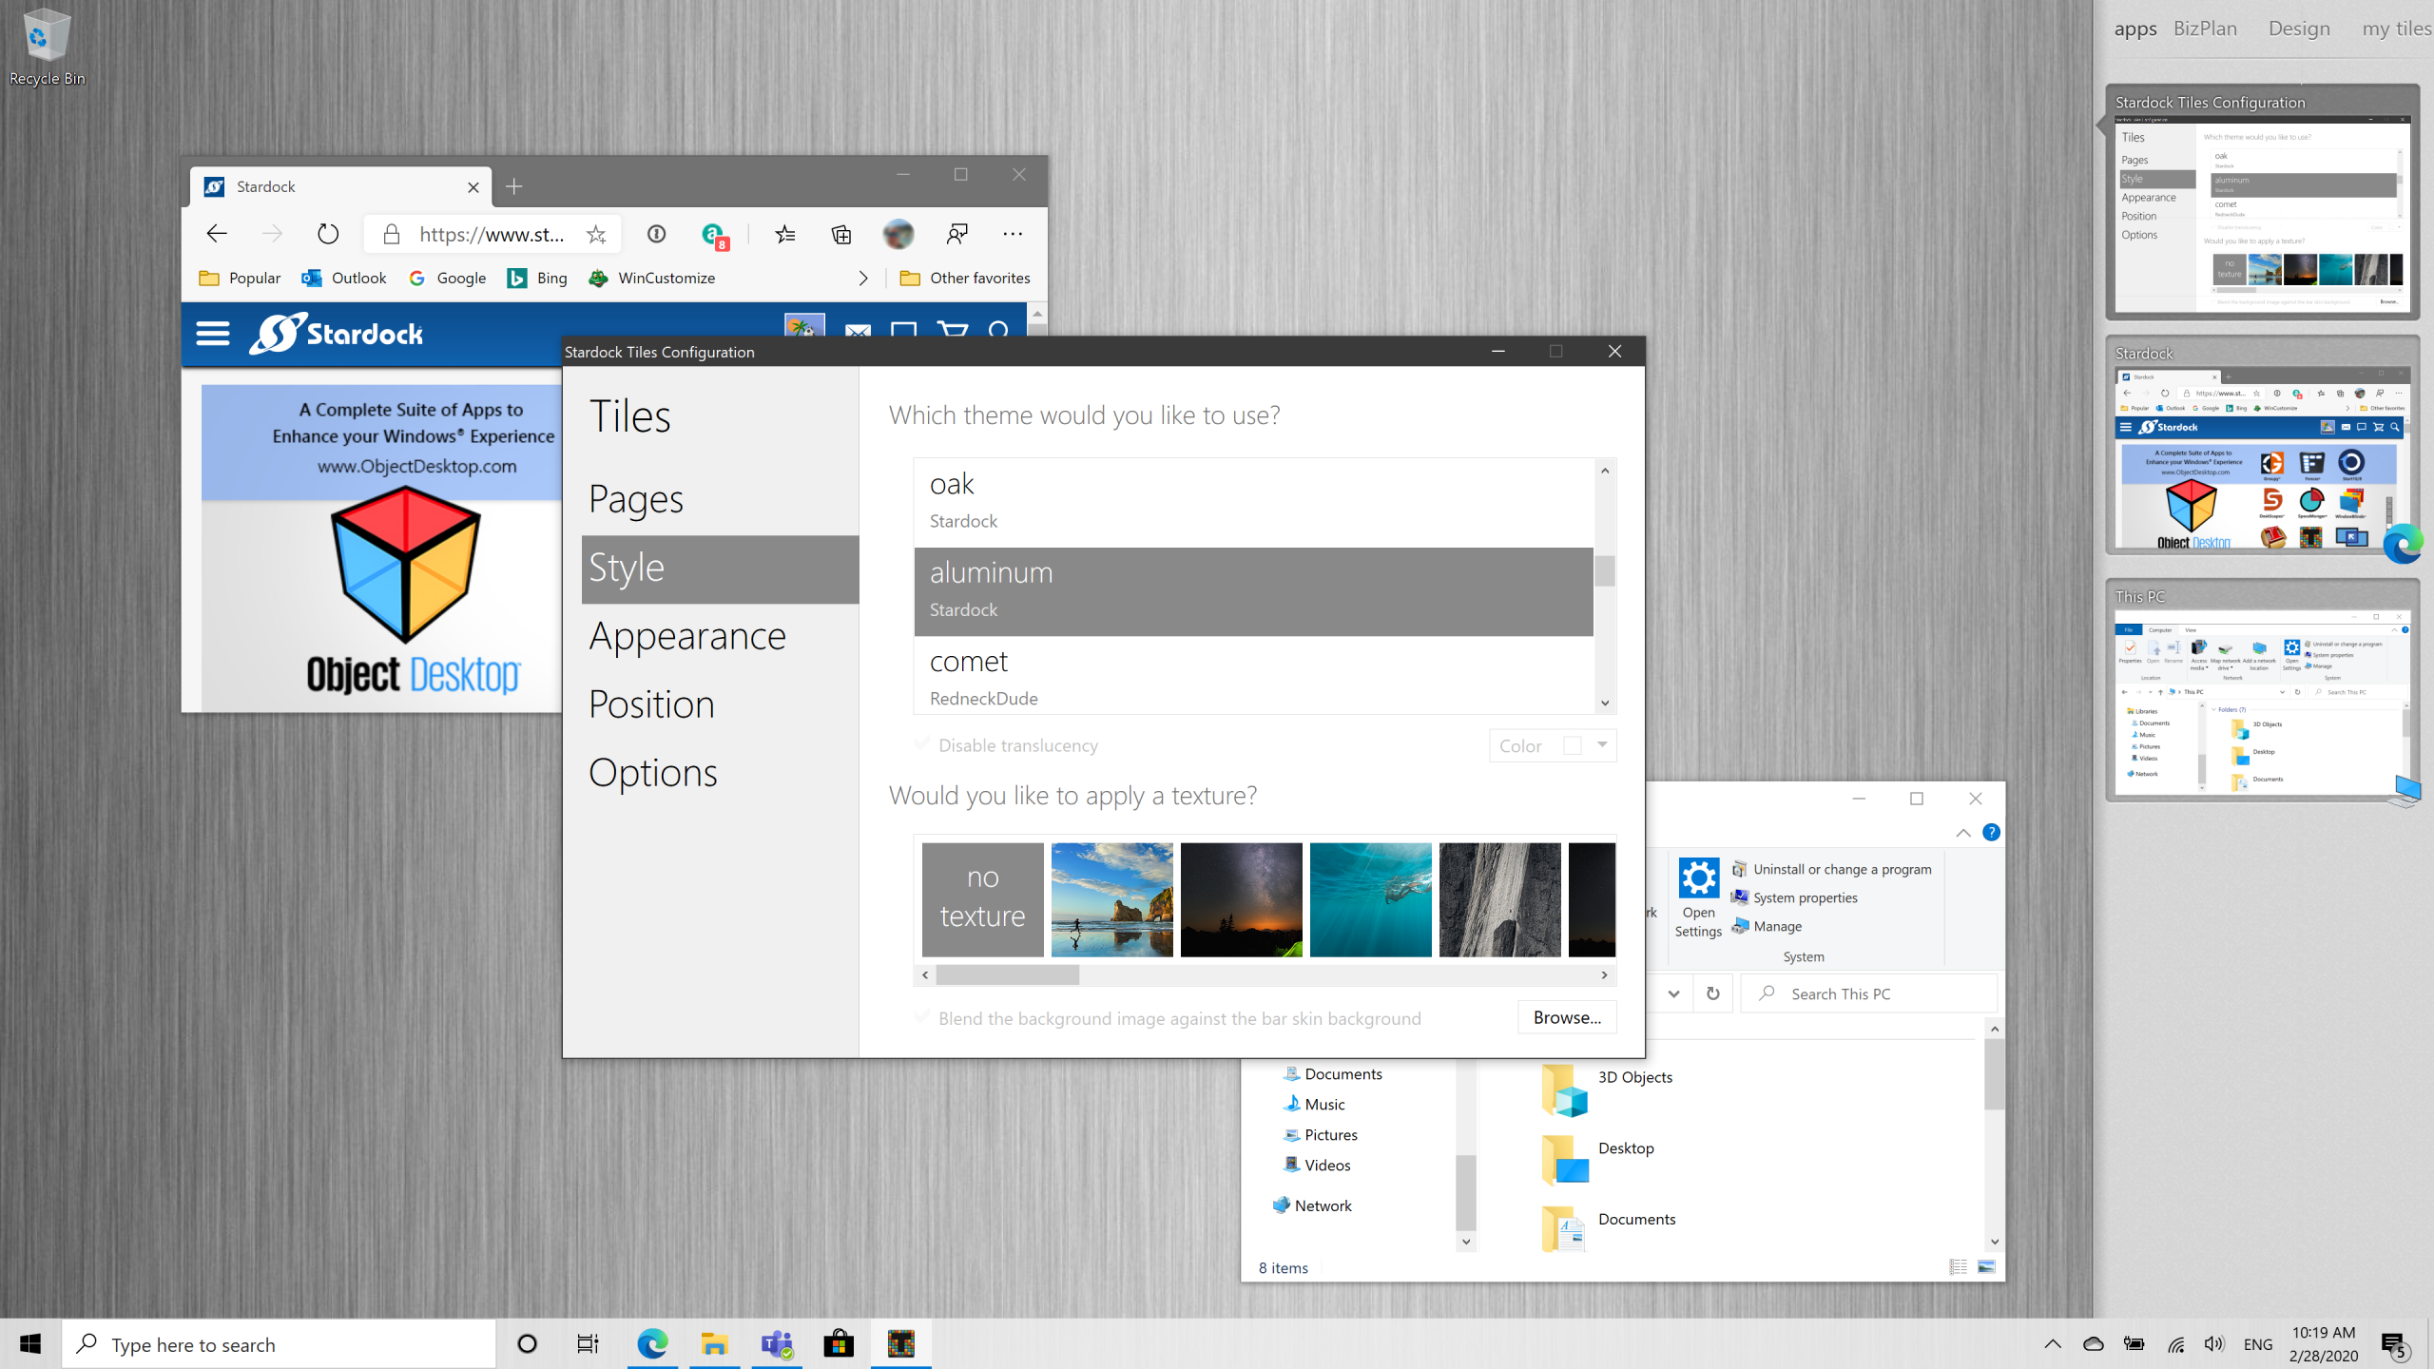The width and height of the screenshot is (2434, 1369).
Task: Launch Microsoft Teams from taskbar
Action: coord(777,1343)
